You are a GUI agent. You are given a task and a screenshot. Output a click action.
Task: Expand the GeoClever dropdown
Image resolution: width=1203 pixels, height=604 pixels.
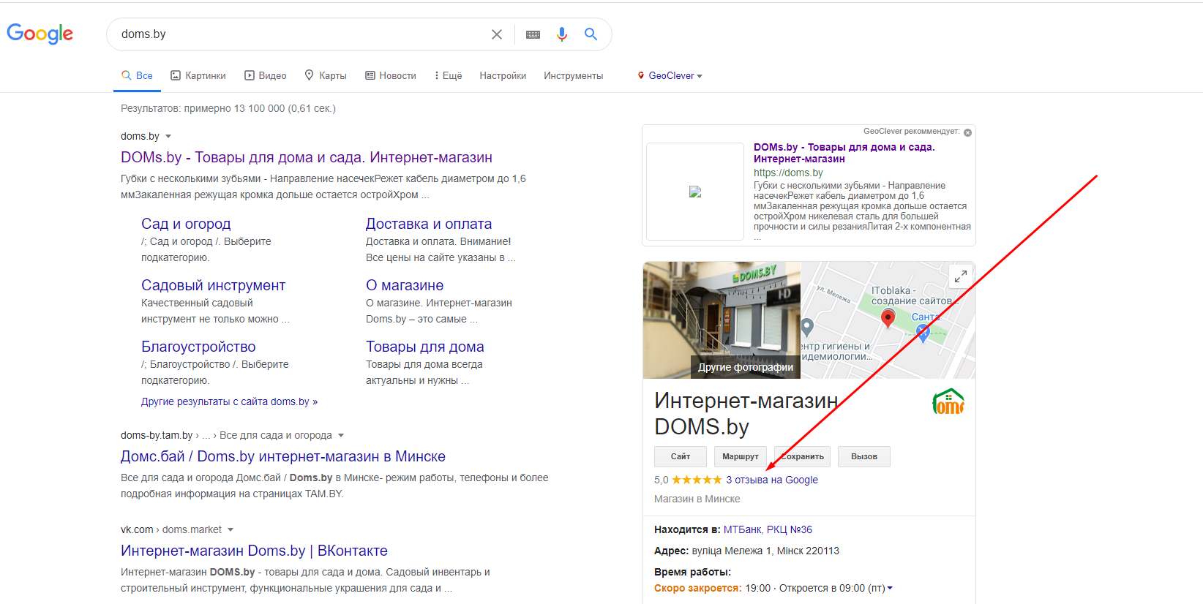pyautogui.click(x=670, y=75)
